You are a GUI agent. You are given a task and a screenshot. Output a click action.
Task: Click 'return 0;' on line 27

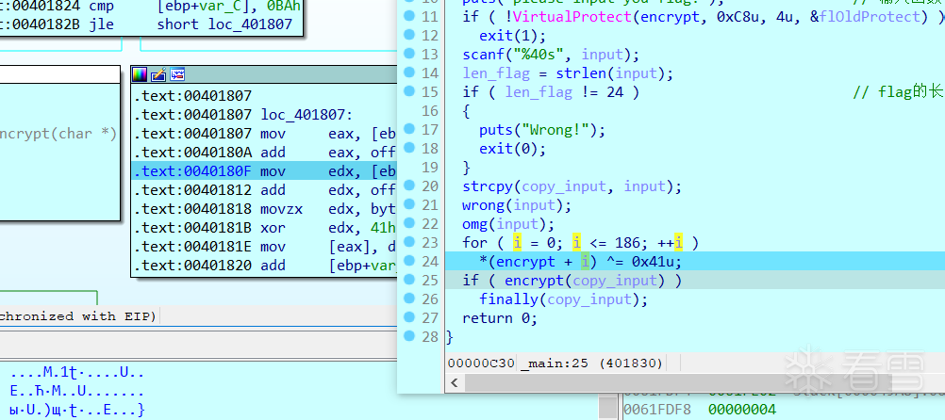point(500,318)
